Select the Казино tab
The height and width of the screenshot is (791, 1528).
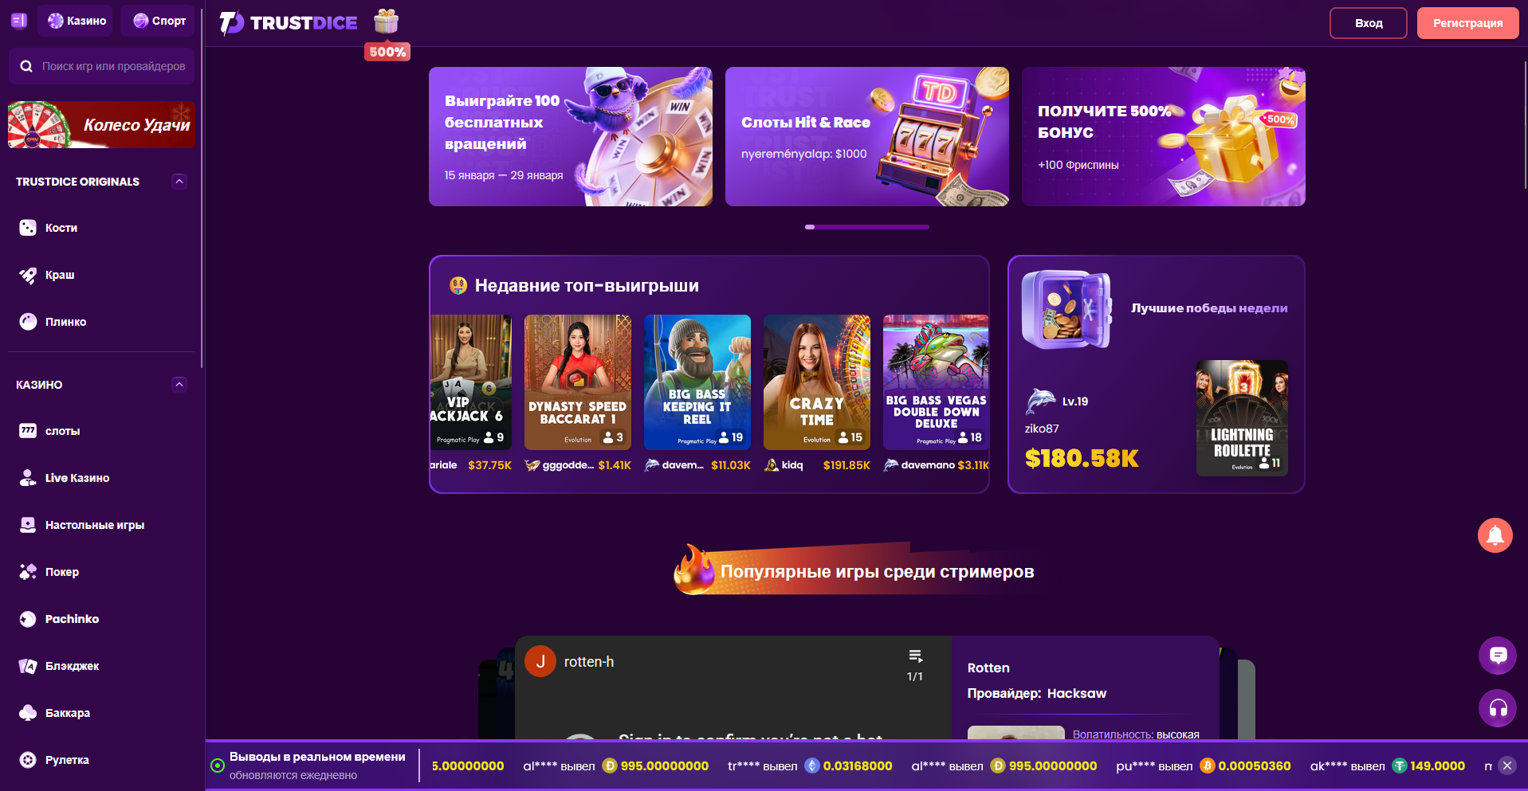75,21
